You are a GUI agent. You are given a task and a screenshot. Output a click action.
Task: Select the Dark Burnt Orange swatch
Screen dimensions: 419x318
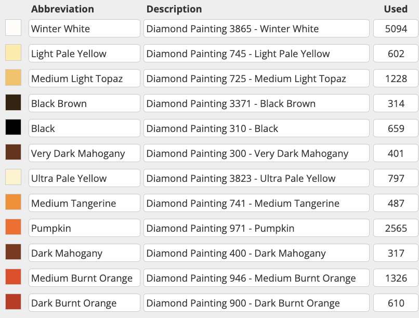pyautogui.click(x=13, y=302)
